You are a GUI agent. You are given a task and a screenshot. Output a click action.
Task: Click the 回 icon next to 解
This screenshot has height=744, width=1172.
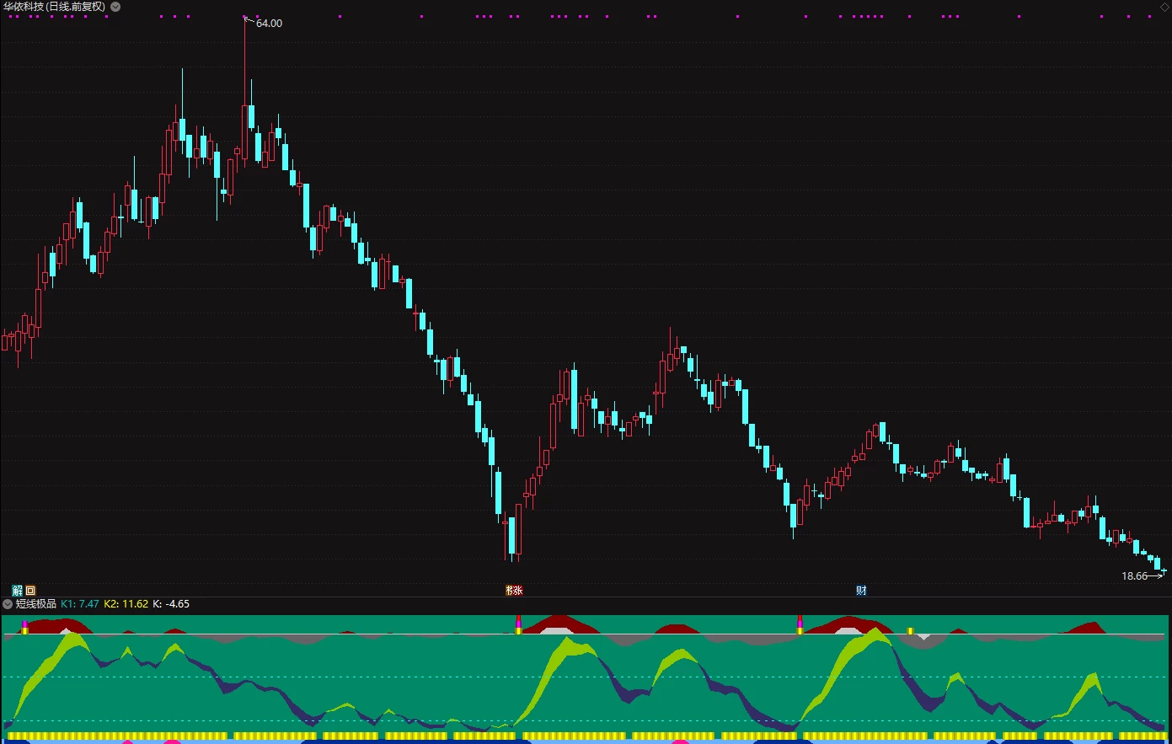coord(31,591)
